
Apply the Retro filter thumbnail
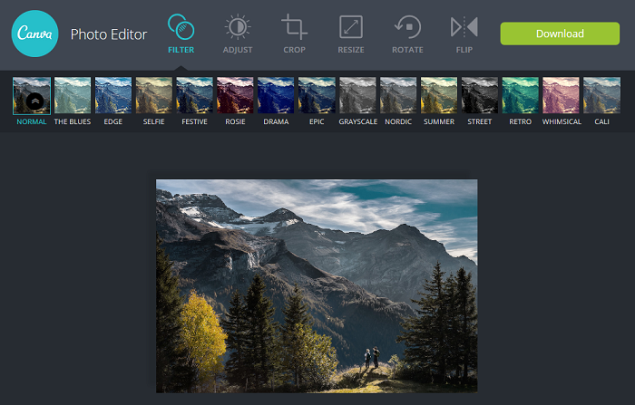tap(521, 95)
